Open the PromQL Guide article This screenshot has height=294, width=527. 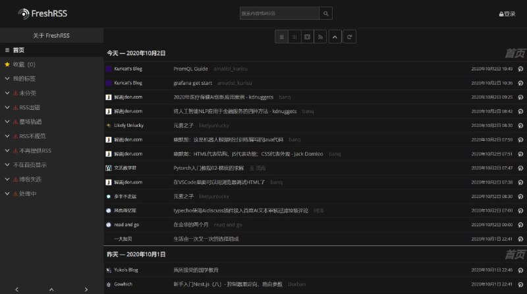point(190,68)
